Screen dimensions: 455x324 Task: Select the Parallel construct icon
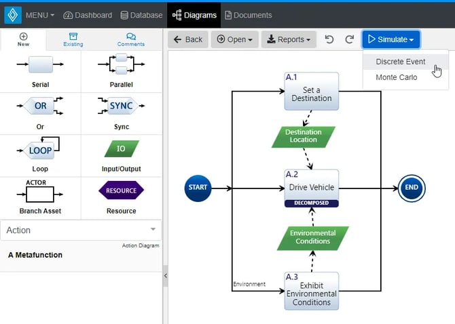(122, 64)
